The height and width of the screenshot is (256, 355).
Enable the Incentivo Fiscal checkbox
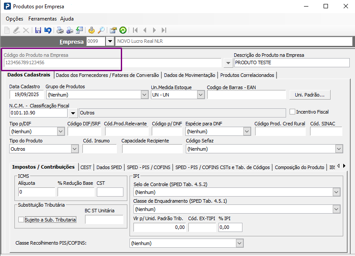(x=293, y=112)
